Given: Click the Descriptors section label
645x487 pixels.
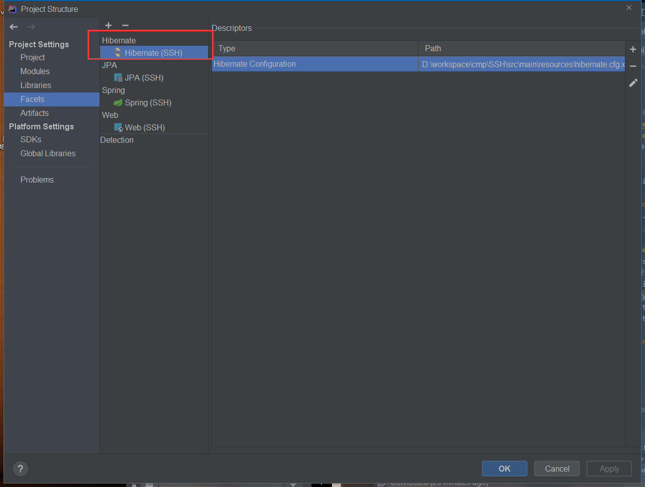Looking at the screenshot, I should tap(232, 28).
